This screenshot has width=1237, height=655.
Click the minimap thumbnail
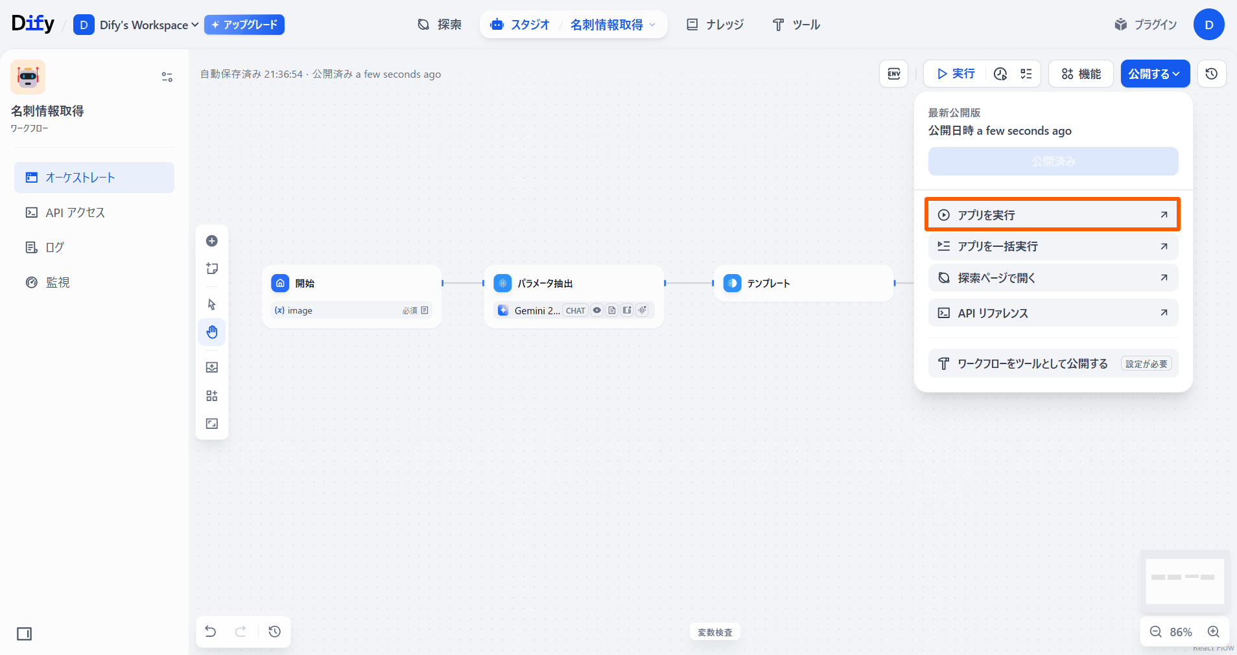click(1184, 580)
